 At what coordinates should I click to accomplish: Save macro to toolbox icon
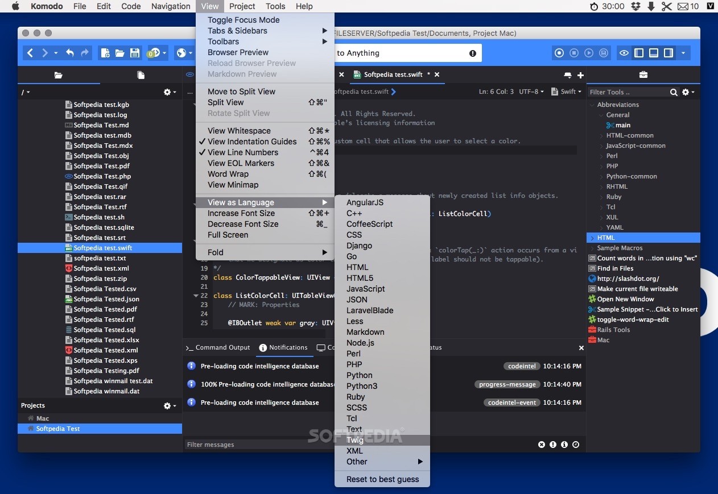[x=604, y=53]
